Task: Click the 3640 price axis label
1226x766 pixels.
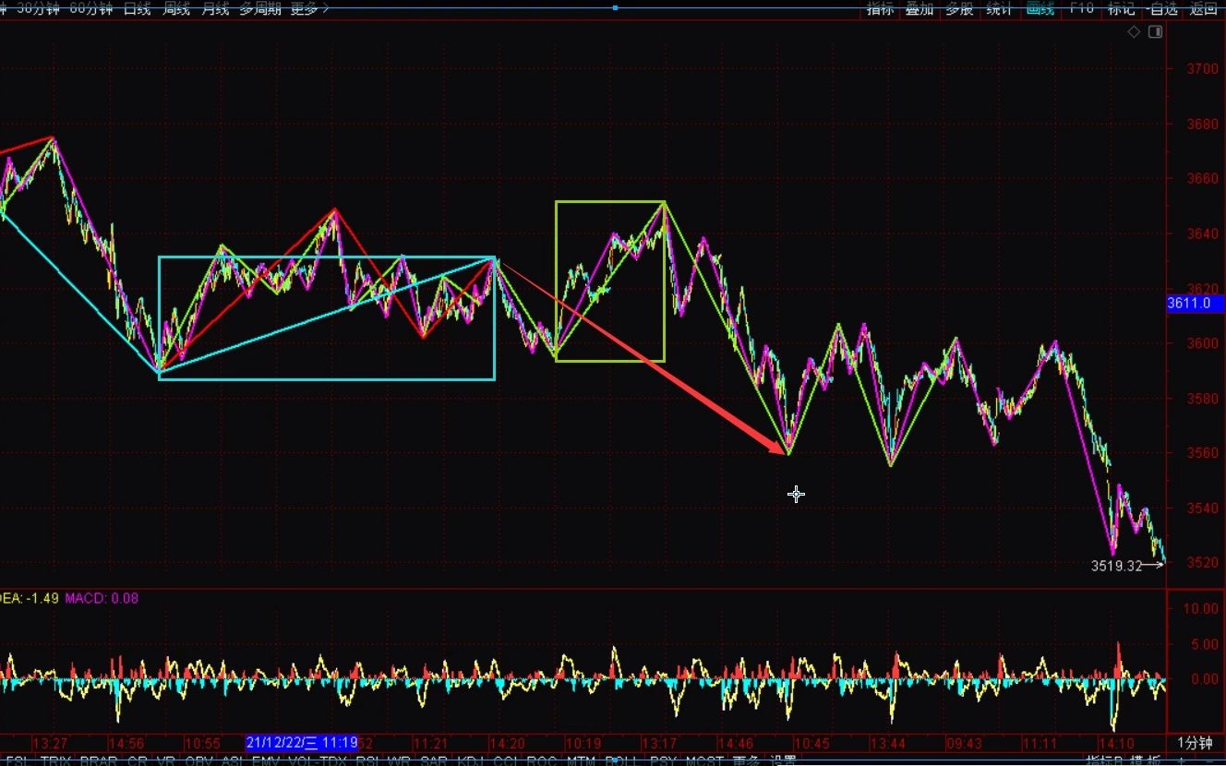Action: [x=1201, y=233]
